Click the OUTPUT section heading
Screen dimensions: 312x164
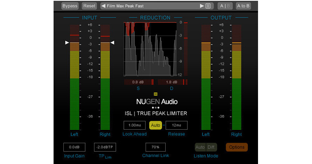(x=221, y=18)
